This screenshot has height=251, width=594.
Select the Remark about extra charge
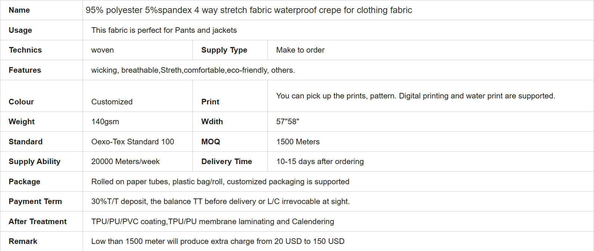[x=218, y=241]
